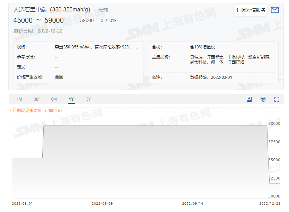This screenshot has width=289, height=212.
Task: Click the 60000 y-axis label
Action: coord(274,123)
